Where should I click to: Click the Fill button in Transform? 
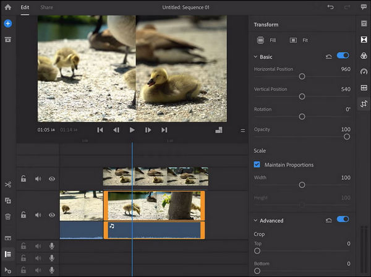coord(267,40)
